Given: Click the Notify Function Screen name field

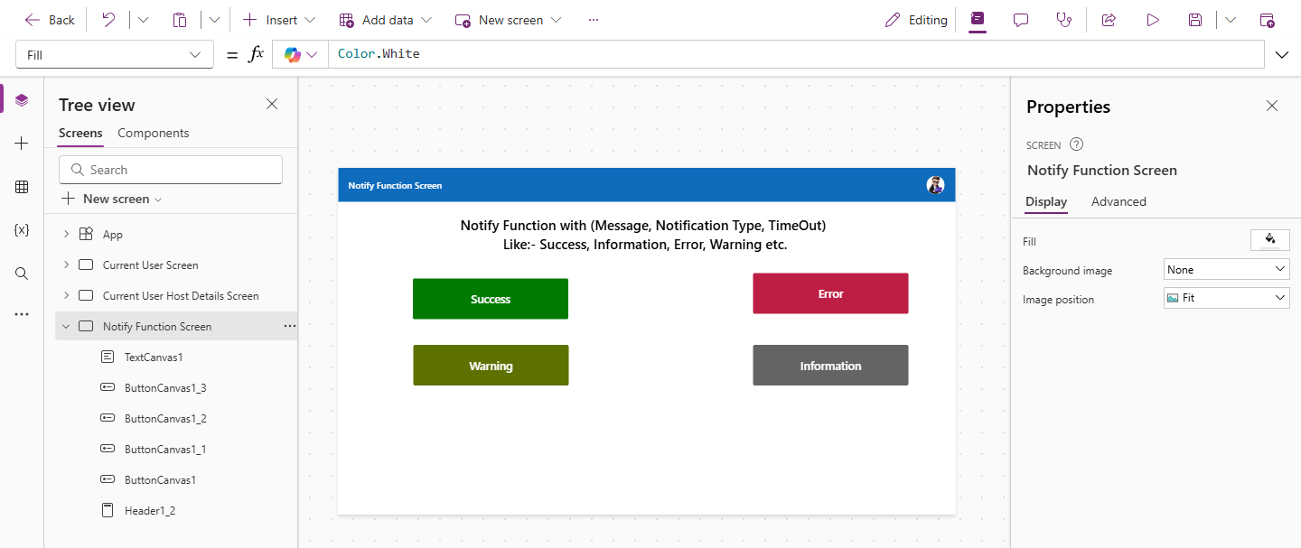Looking at the screenshot, I should (1102, 170).
